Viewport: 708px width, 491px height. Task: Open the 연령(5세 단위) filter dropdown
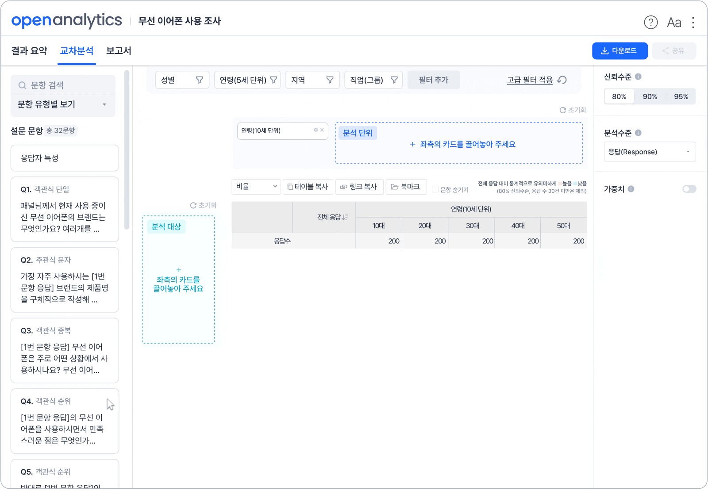tap(247, 80)
